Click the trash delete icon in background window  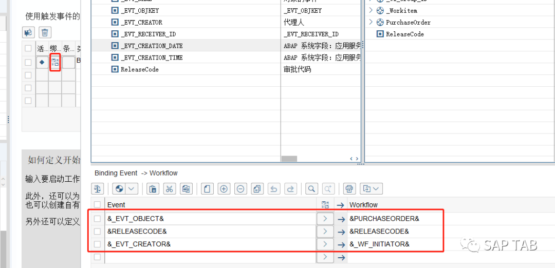[45, 32]
